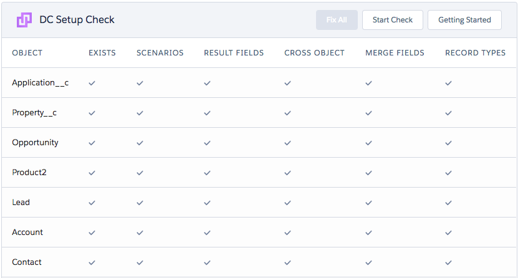The height and width of the screenshot is (278, 518).
Task: Click Lead Merge Fields checkmark icon
Action: [368, 203]
